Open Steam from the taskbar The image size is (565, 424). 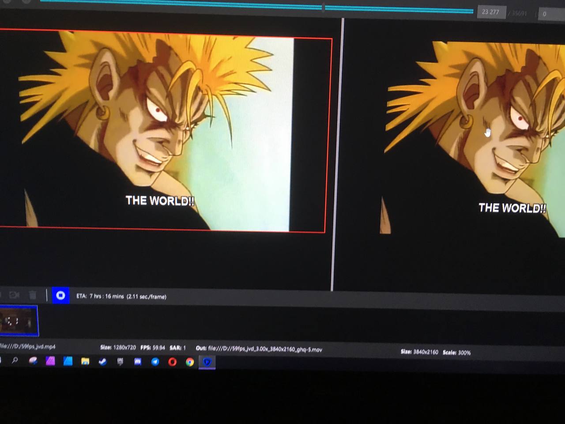tap(103, 362)
